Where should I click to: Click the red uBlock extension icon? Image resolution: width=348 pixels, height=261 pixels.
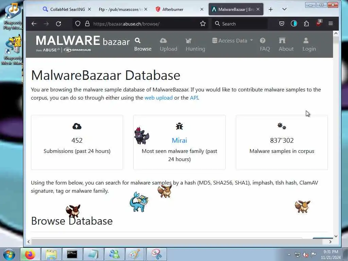(x=318, y=23)
